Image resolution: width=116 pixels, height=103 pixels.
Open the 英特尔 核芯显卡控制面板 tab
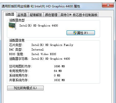pyautogui.click(x=79, y=15)
